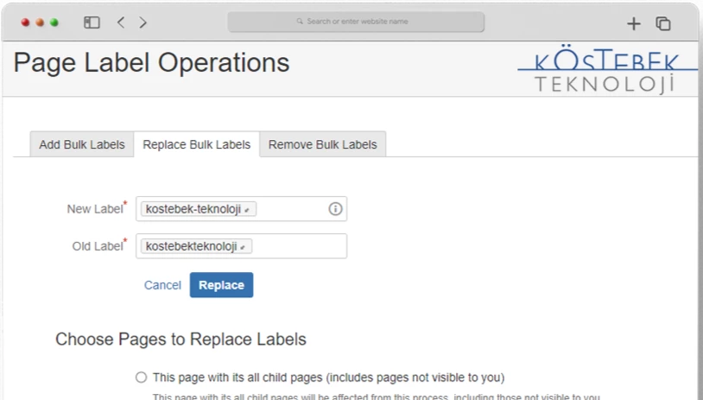Viewport: 703px width, 400px height.
Task: Toggle the browser sidebar icon
Action: point(92,22)
